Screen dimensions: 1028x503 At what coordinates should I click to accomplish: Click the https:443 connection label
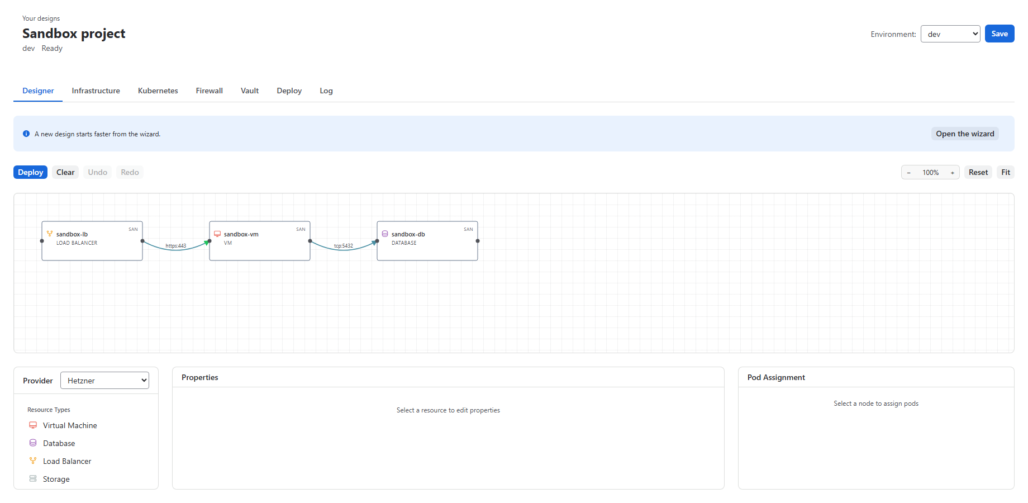tap(176, 246)
